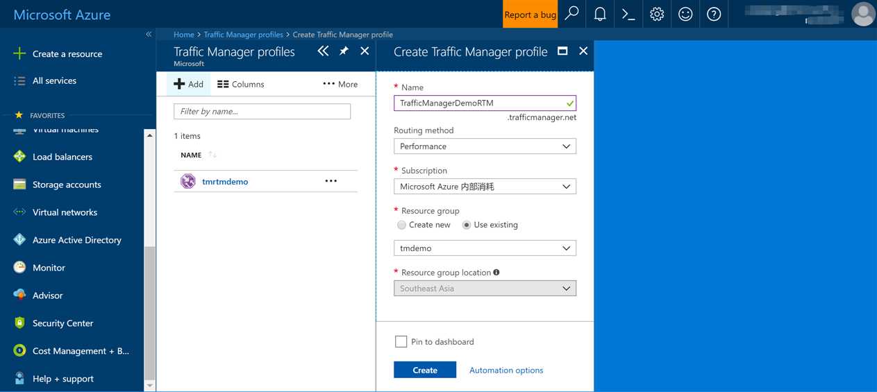Close the Create Traffic Manager profile blade
The width and height of the screenshot is (877, 392).
pos(583,51)
